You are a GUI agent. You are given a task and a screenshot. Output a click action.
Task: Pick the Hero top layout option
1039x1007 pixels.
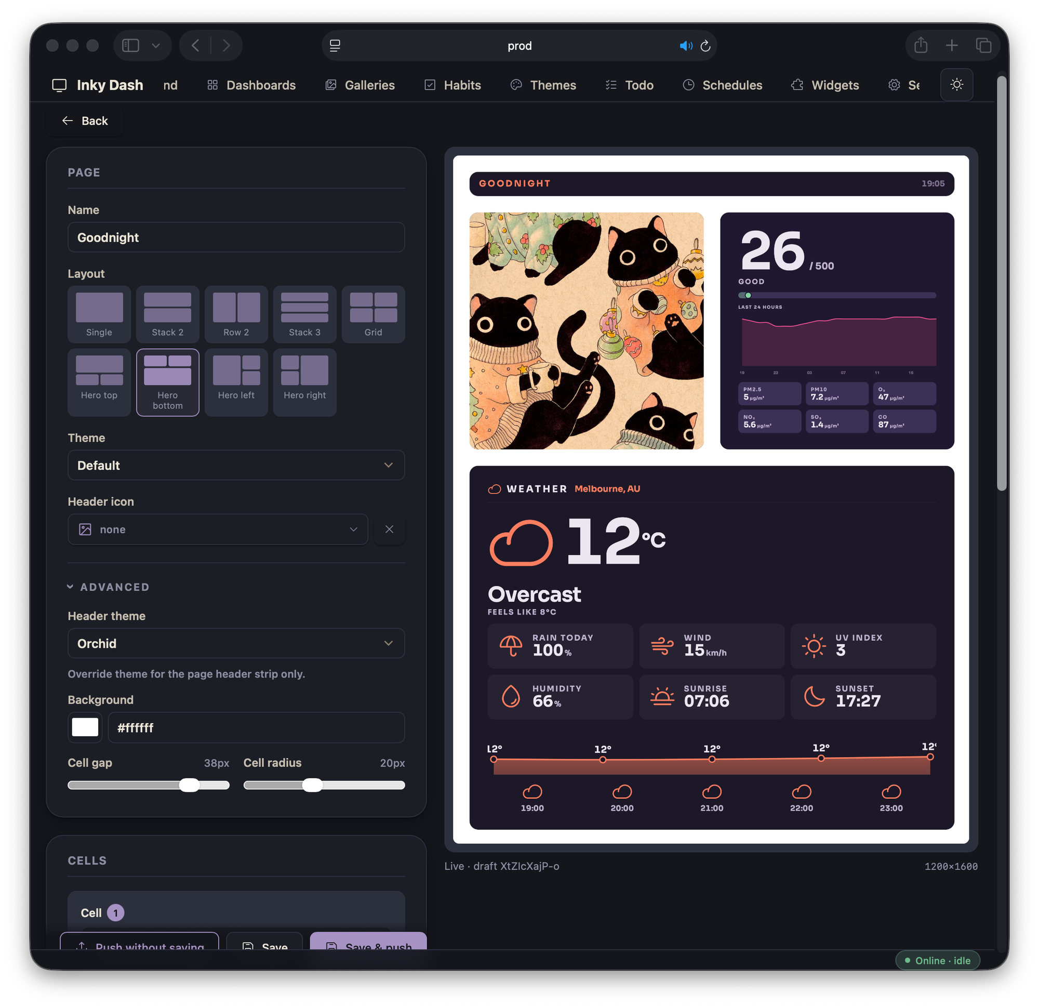coord(99,382)
